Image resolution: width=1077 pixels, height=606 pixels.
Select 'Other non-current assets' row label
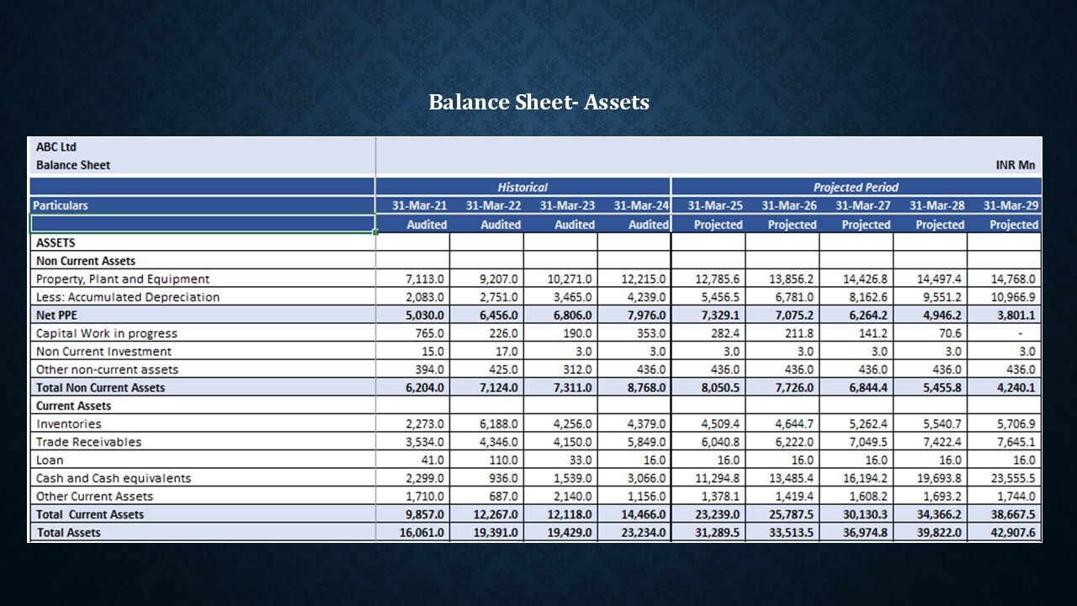107,369
